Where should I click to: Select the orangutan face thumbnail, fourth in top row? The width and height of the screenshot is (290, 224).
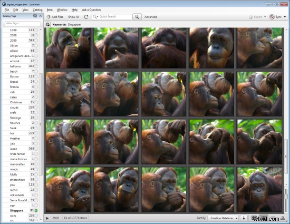point(212,48)
